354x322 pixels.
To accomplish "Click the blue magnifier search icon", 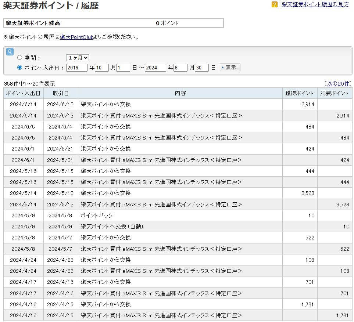I will pos(10,52).
